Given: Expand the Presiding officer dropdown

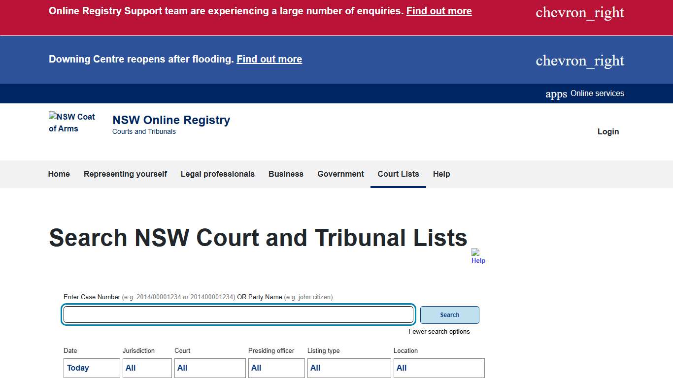Looking at the screenshot, I should 276,368.
